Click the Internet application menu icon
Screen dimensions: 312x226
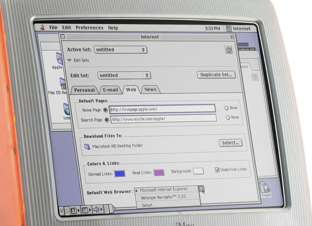click(229, 29)
